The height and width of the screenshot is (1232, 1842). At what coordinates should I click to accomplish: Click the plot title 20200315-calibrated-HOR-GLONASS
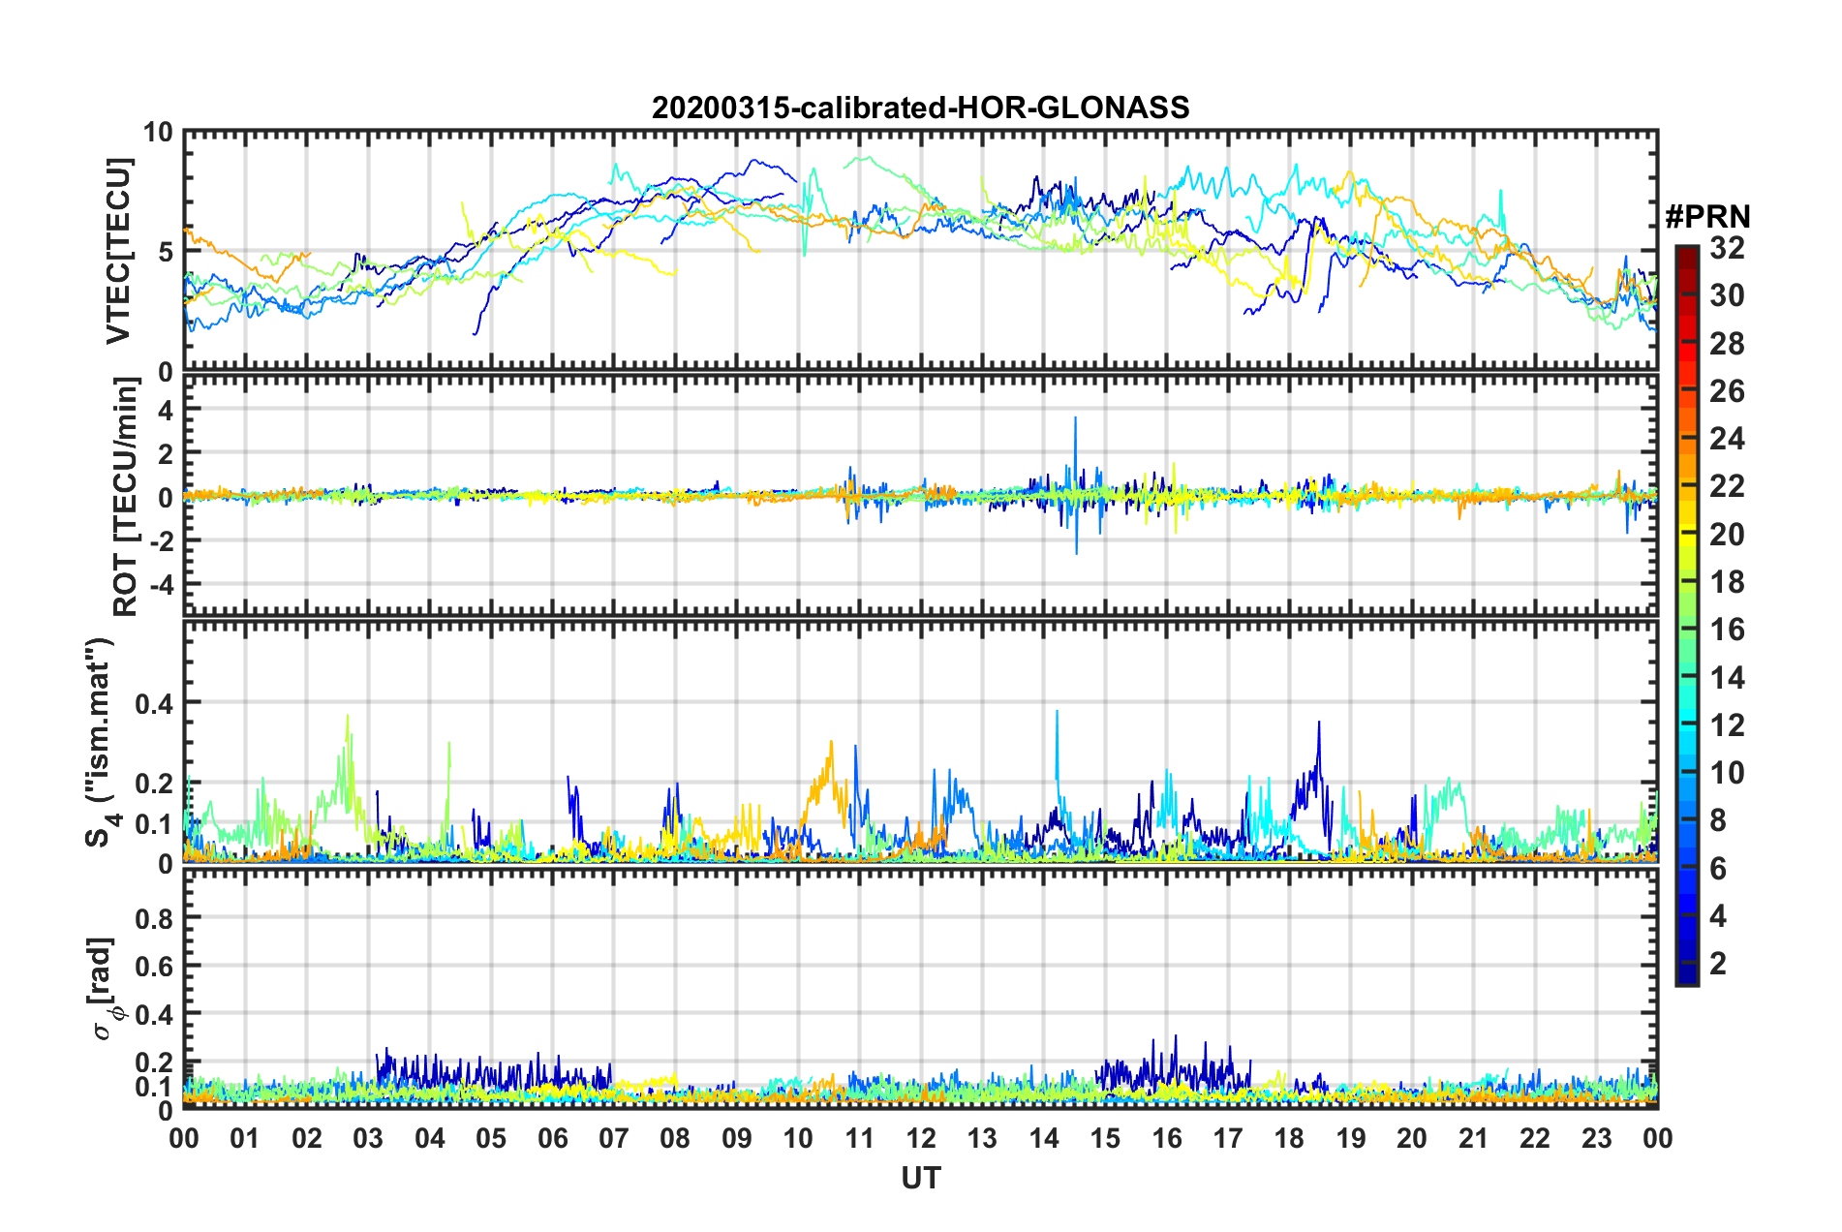point(920,108)
